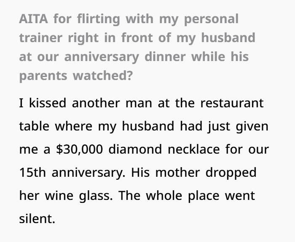Select the title line starting "trainer right"
The height and width of the screenshot is (242, 295).
point(137,38)
